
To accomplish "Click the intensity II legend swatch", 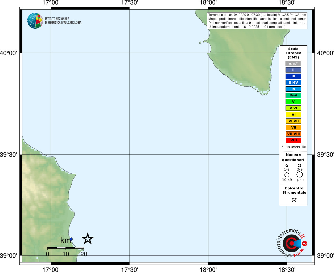I will point(293,70).
